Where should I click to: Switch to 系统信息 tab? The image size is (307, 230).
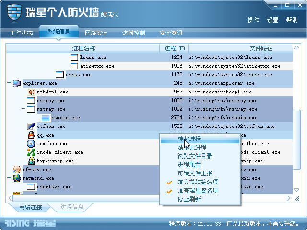coord(59,32)
